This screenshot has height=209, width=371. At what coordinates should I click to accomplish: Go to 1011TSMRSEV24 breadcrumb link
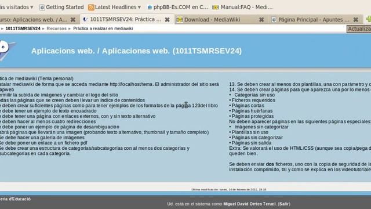click(x=23, y=28)
